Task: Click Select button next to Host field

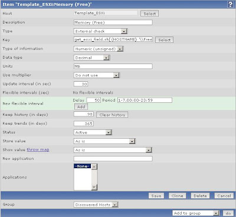Action: pyautogui.click(x=149, y=14)
